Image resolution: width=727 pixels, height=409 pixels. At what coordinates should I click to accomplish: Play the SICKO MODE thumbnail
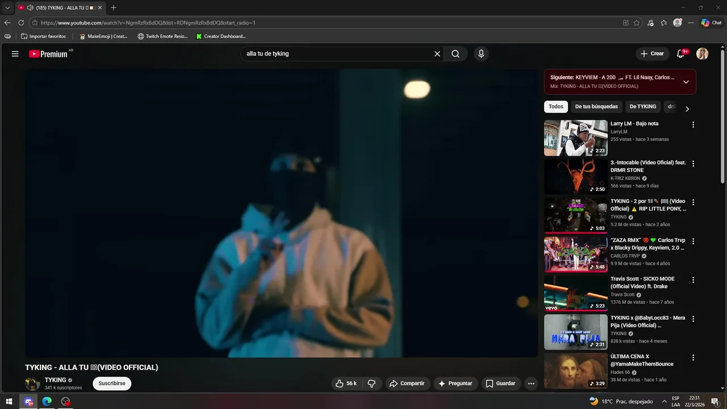coord(576,293)
